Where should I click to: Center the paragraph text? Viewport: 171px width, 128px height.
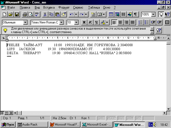pos(120,22)
